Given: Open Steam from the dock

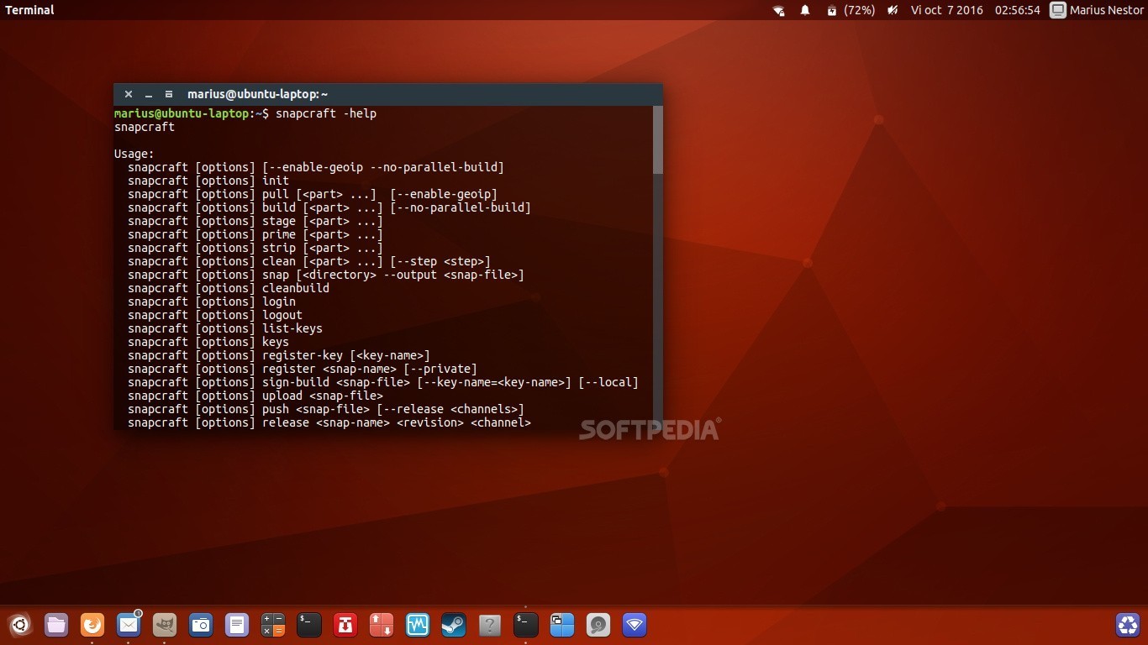Looking at the screenshot, I should click(454, 625).
